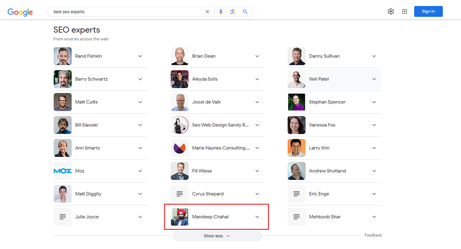Open the Feedback link
Viewport: 461px width, 249px height.
[x=373, y=235]
